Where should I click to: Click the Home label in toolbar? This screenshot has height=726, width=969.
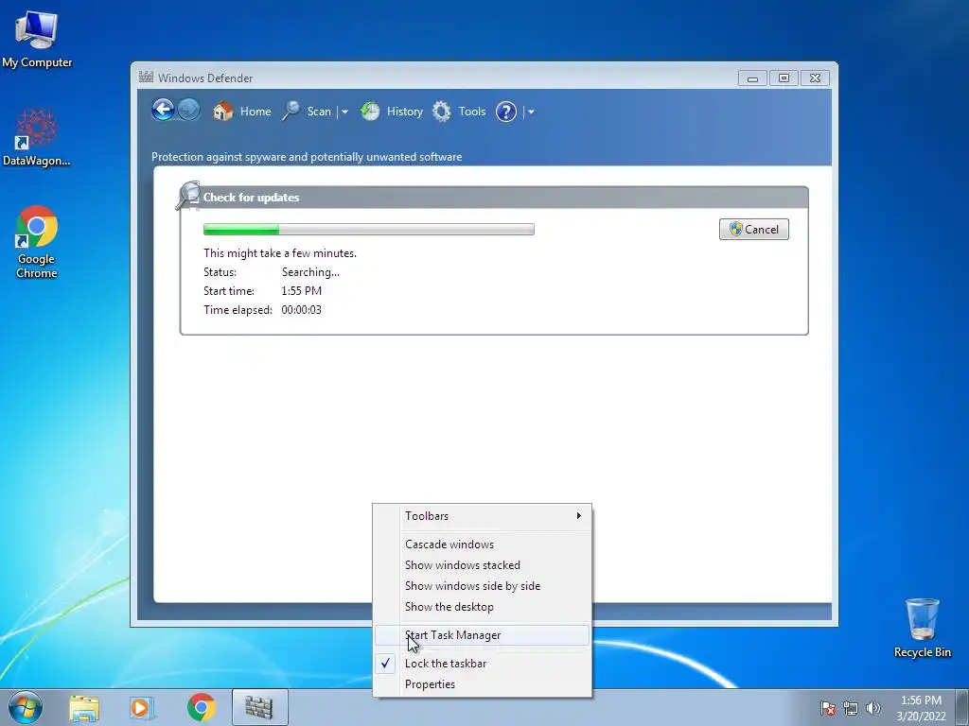255,112
